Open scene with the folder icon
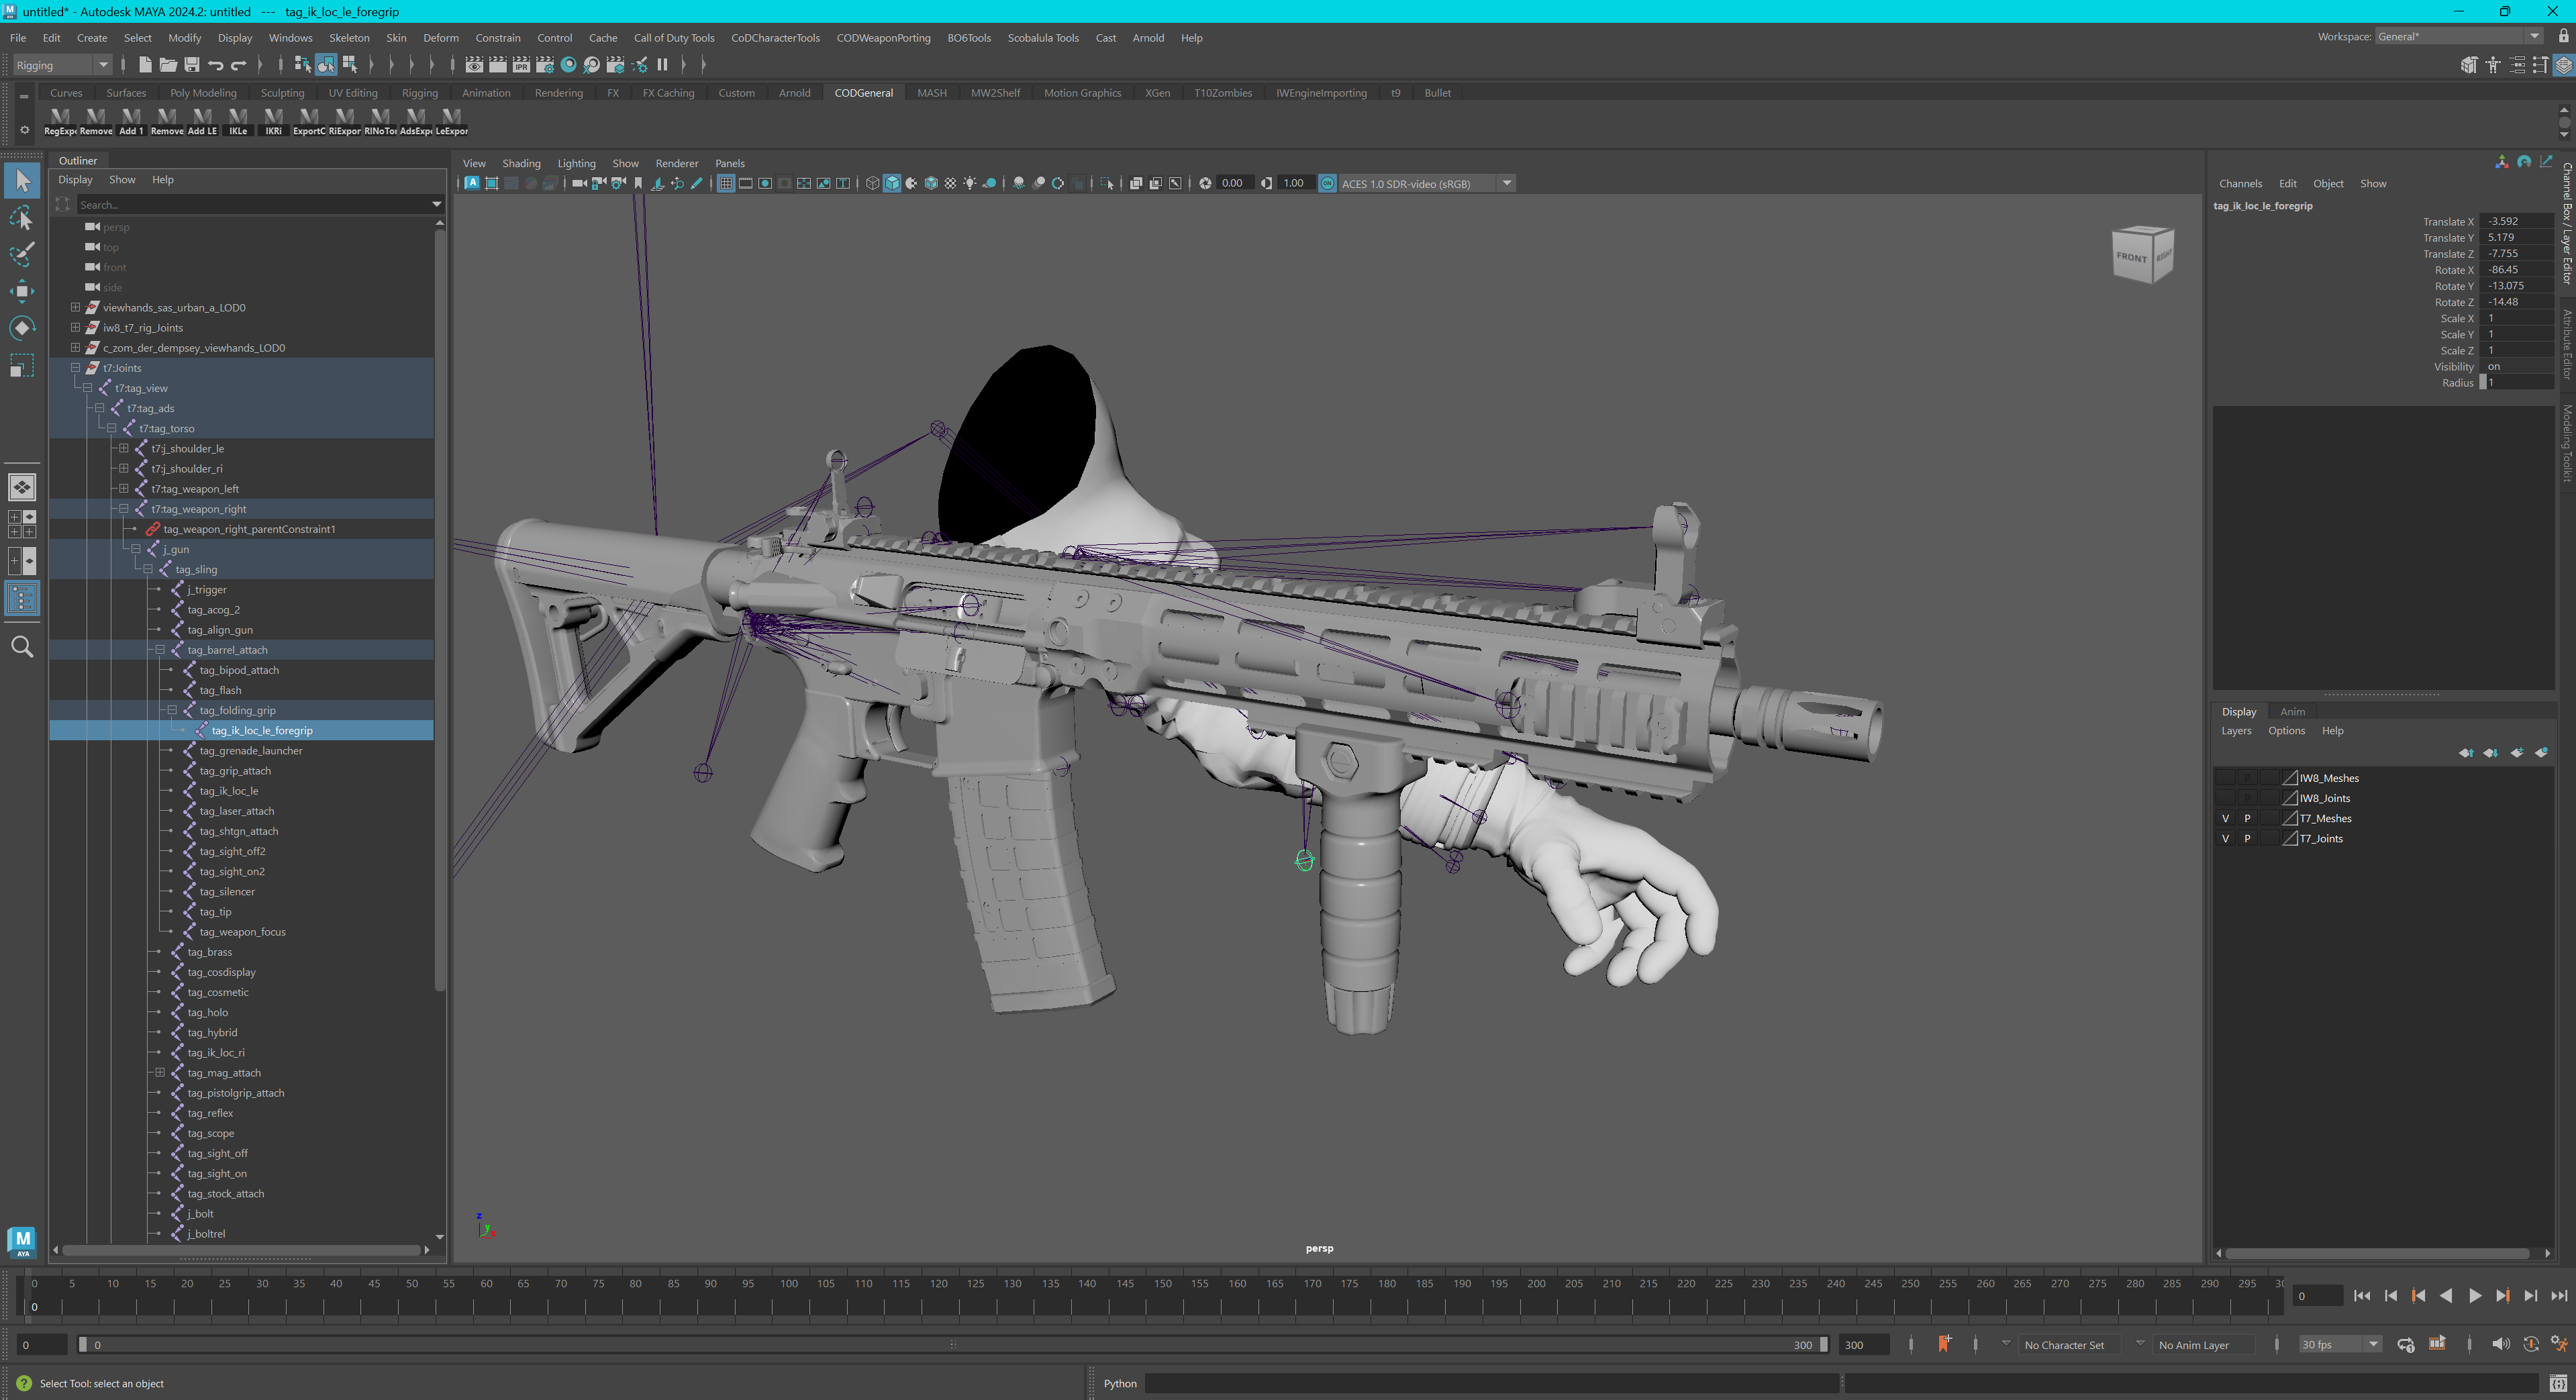This screenshot has width=2576, height=1400. tap(168, 65)
